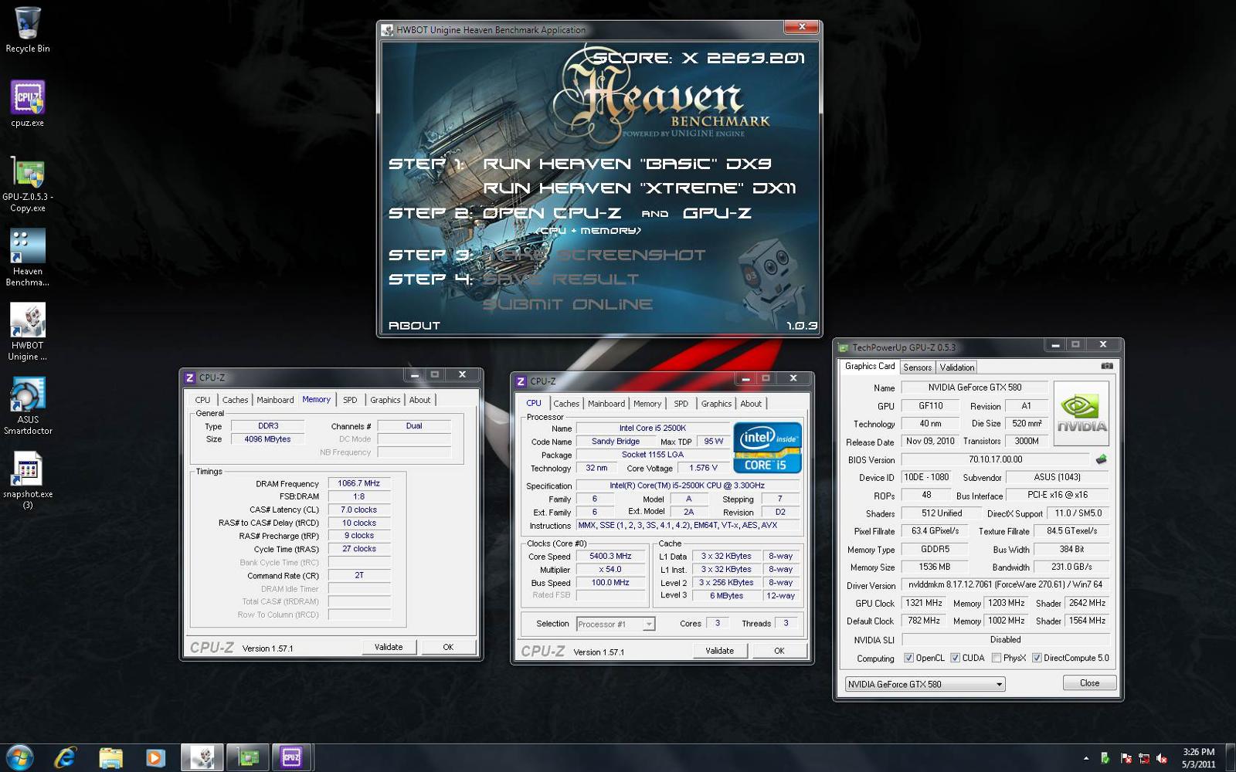
Task: Click the Action Center flag tray icon
Action: tap(1126, 759)
